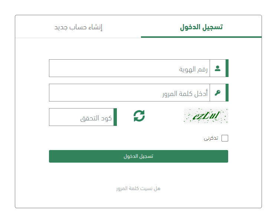This screenshot has height=213, width=279.
Task: Click the empty space between captcha and refresh icon
Action: point(164,116)
